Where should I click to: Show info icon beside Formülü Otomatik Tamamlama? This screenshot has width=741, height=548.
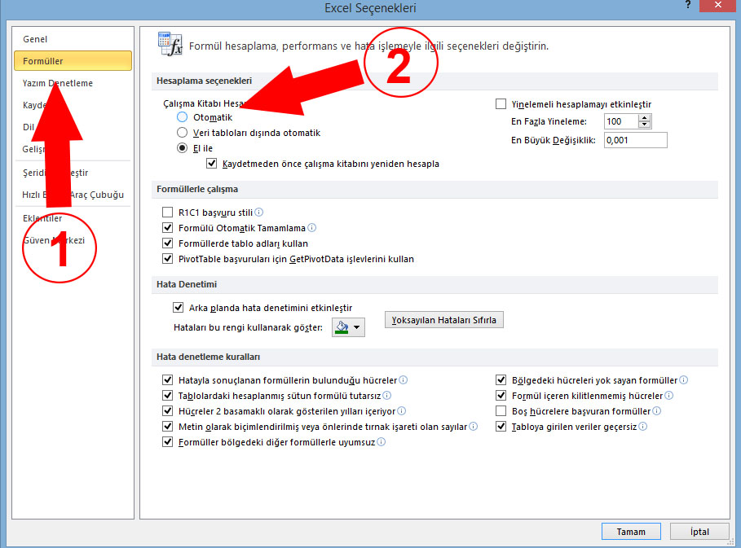tap(312, 228)
